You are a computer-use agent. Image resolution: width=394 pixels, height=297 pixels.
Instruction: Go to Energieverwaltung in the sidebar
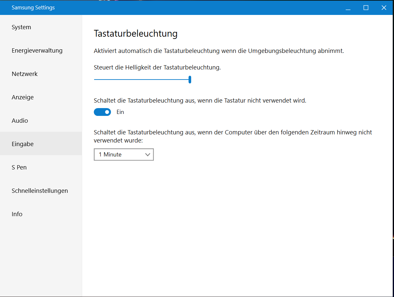pyautogui.click(x=37, y=51)
